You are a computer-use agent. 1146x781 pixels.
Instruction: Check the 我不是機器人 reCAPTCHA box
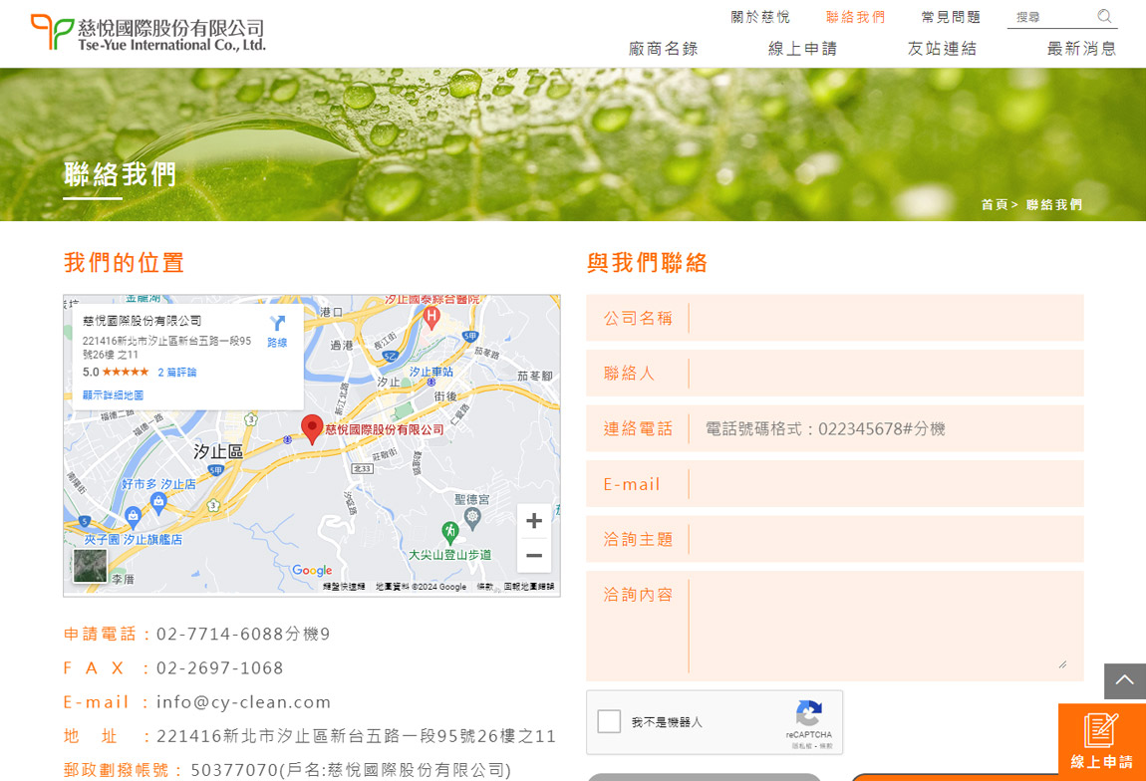tap(610, 721)
